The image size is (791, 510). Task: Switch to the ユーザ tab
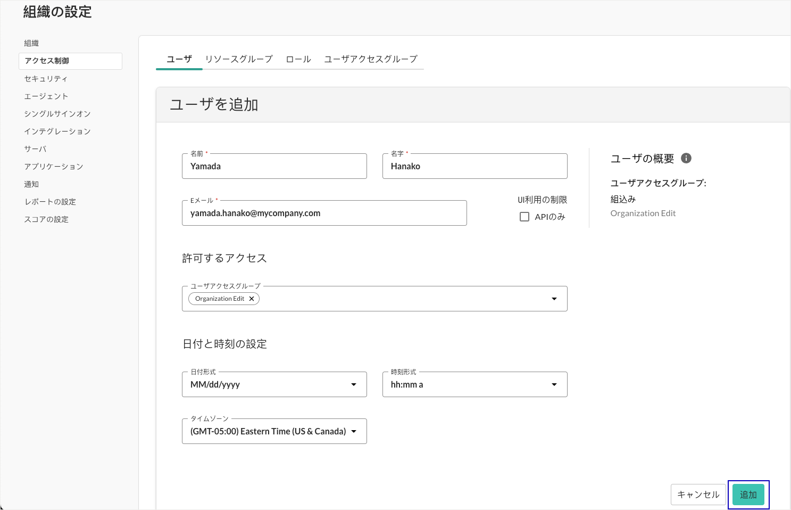(x=179, y=59)
